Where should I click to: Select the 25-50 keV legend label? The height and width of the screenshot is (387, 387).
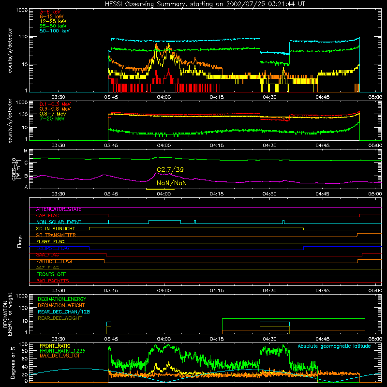click(53, 26)
